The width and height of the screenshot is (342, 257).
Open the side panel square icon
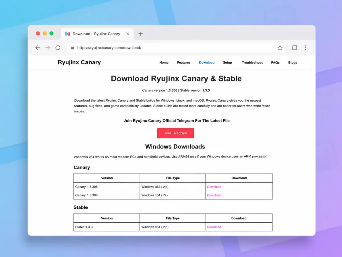tap(295, 48)
